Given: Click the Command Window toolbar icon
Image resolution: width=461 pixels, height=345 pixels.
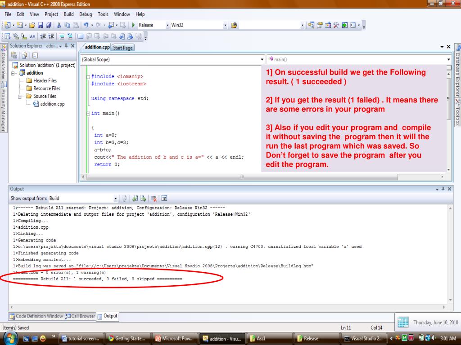Looking at the screenshot, I should [x=353, y=25].
